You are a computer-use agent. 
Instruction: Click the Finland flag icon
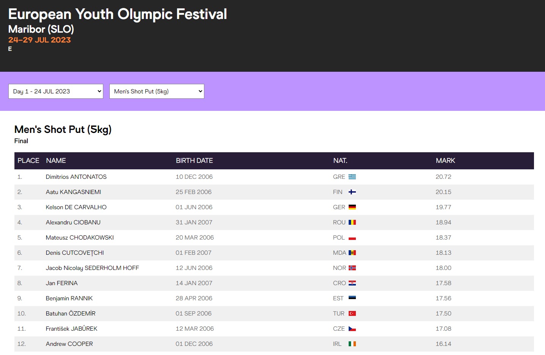[352, 192]
